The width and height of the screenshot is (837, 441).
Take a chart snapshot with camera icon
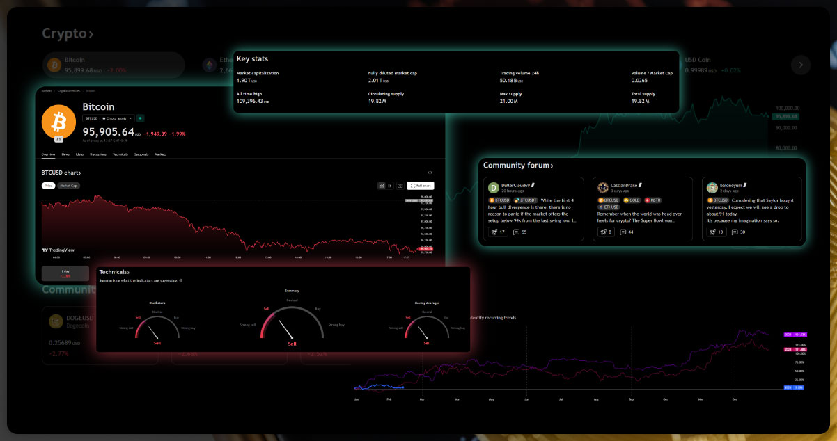coord(400,186)
